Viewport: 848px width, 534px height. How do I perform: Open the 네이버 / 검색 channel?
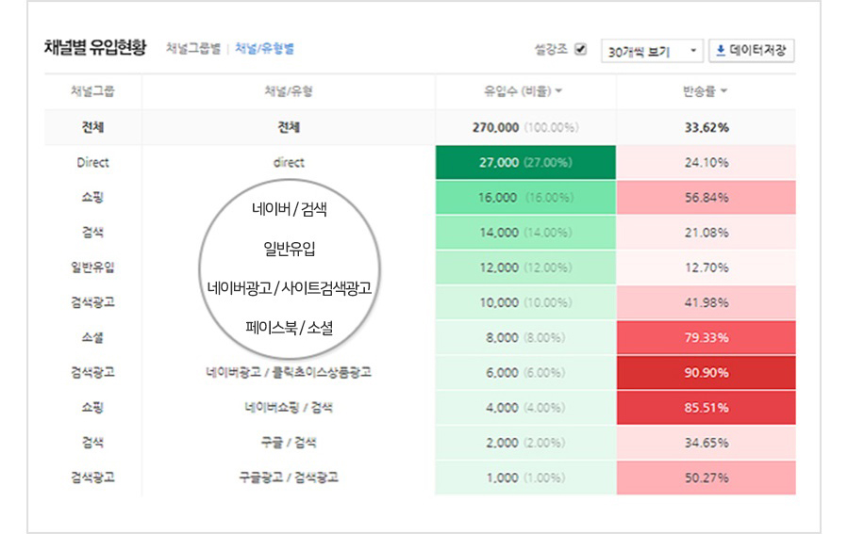point(290,209)
